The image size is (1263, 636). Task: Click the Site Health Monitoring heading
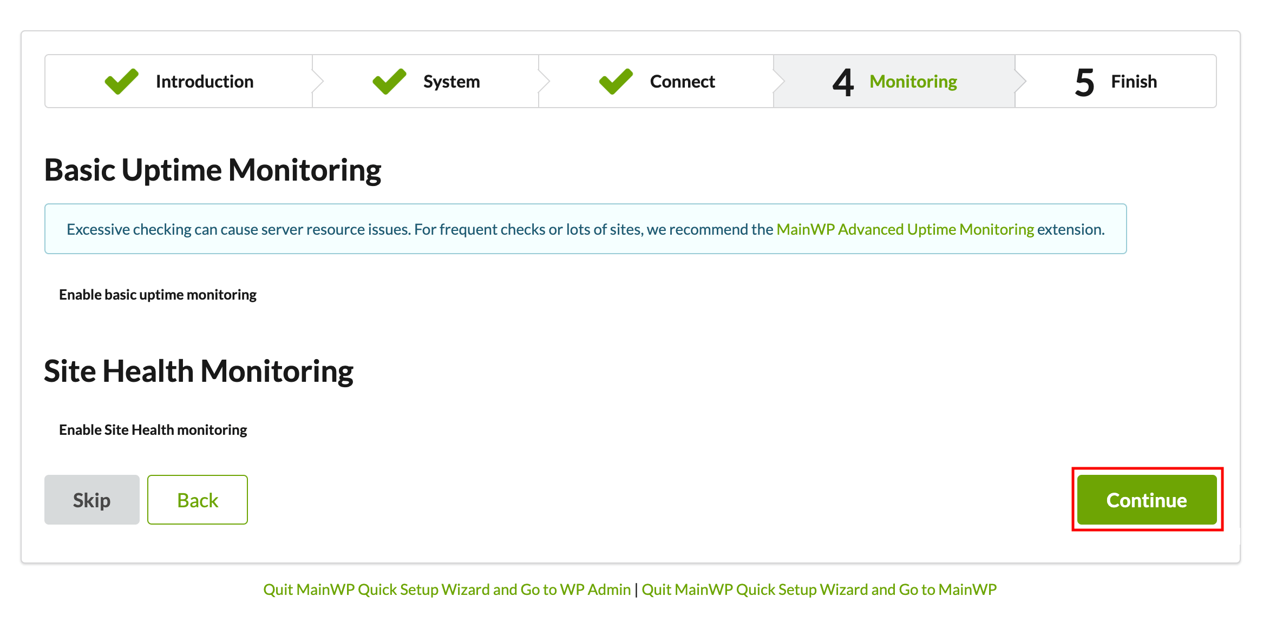(x=199, y=372)
